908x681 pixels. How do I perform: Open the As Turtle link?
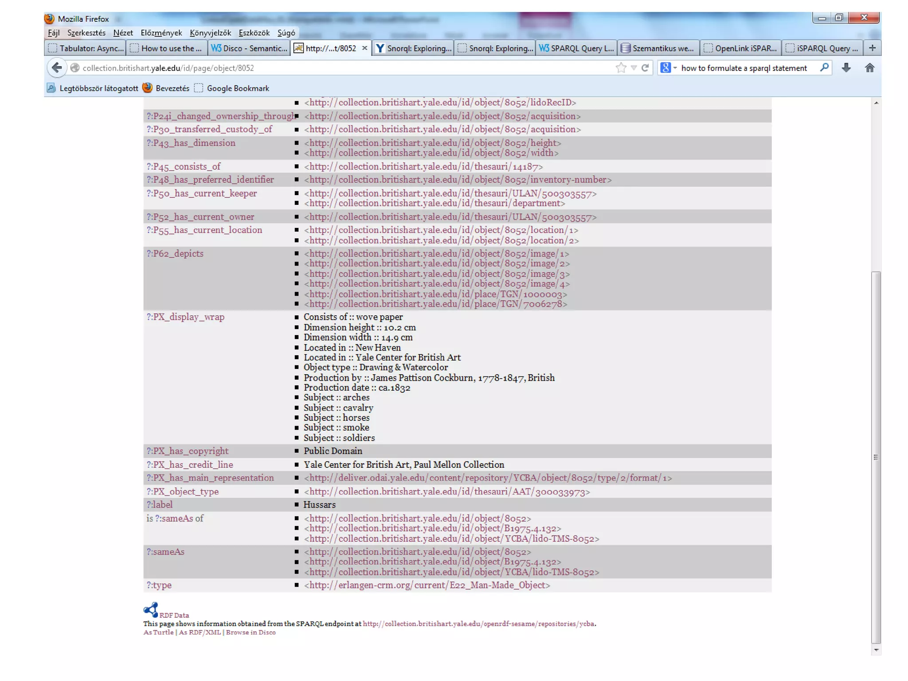(x=158, y=632)
